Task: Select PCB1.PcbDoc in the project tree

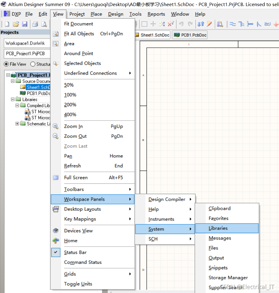Action: point(39,93)
